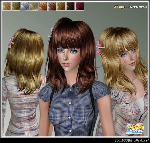Click the pink bow on the back-view model
Viewport: 150px width, 143px height.
[x=11, y=42]
